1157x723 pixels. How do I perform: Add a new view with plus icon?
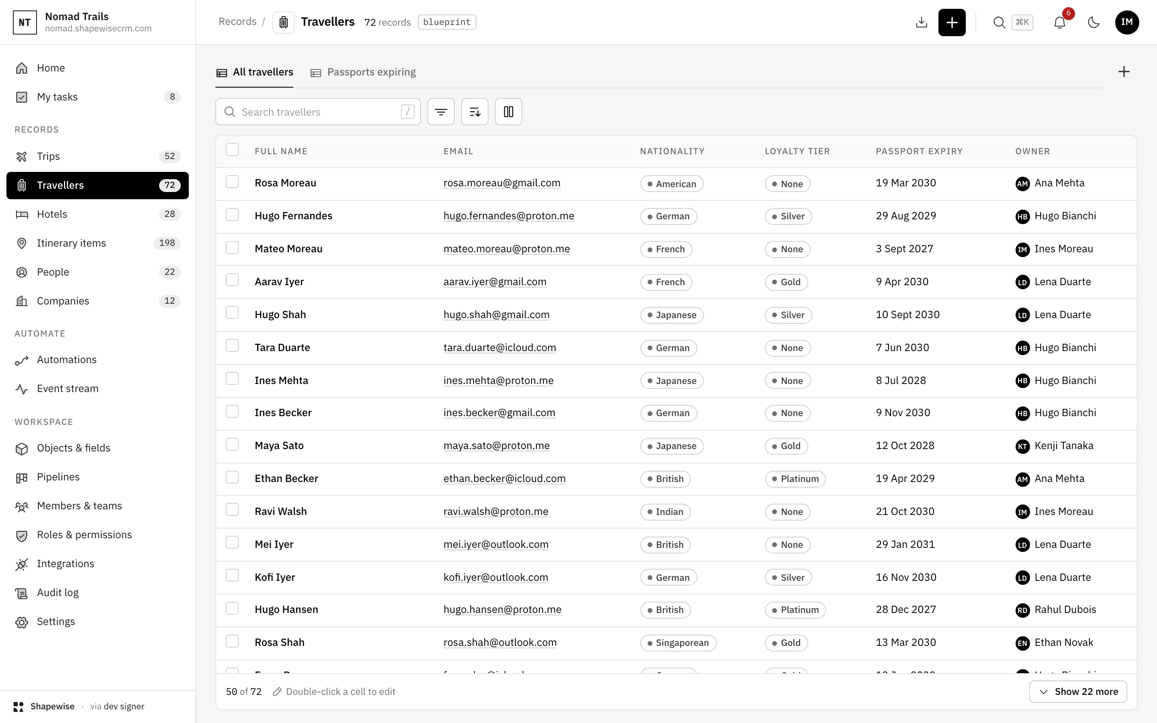point(1124,72)
